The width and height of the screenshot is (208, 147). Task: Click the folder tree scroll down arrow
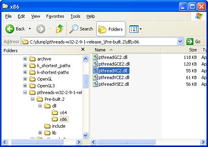point(85,135)
